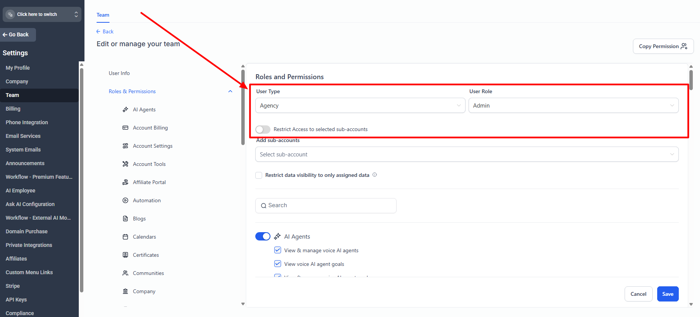Open Email Services settings
Image resolution: width=700 pixels, height=317 pixels.
(x=23, y=136)
